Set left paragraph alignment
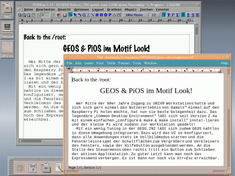The image size is (235, 176). click(x=184, y=15)
